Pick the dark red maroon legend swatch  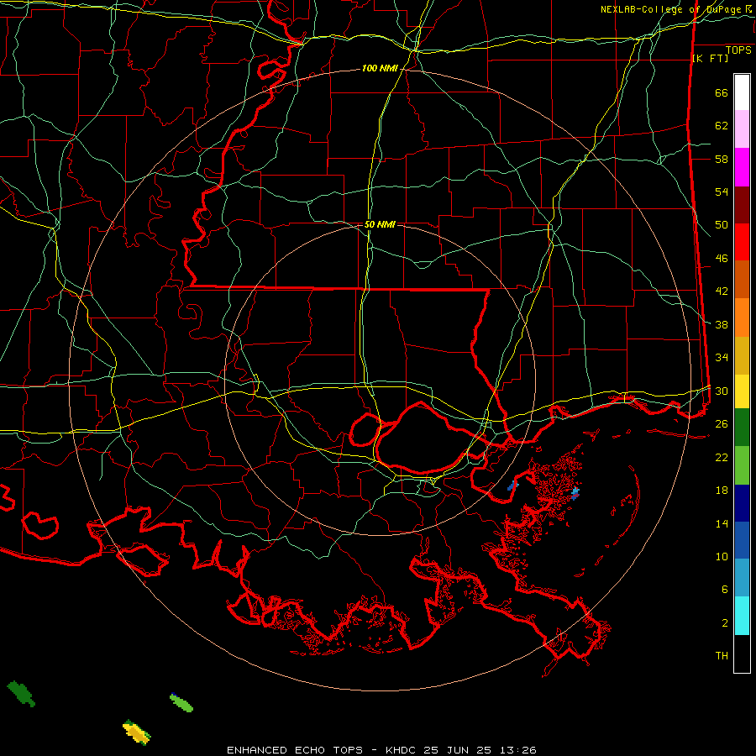[742, 206]
